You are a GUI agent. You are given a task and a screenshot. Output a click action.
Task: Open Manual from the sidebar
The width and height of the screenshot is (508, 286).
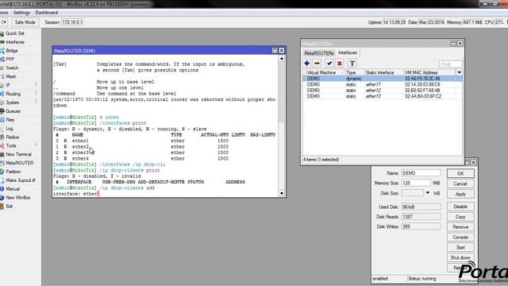13,189
